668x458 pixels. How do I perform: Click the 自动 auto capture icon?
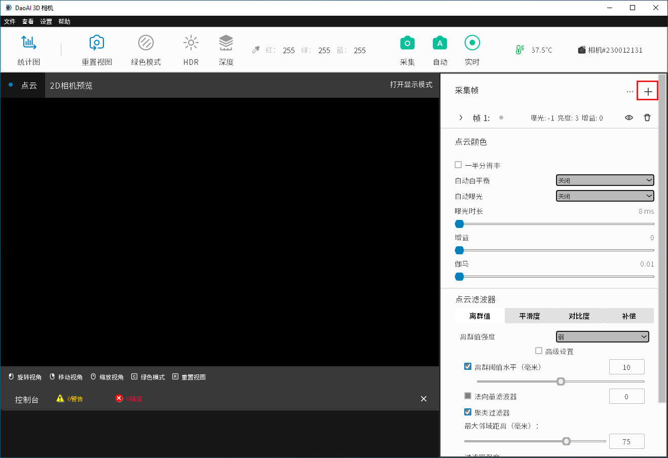click(440, 43)
